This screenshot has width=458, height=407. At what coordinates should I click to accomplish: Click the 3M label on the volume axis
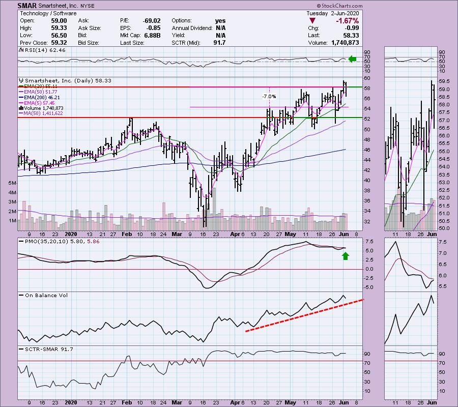click(x=12, y=202)
